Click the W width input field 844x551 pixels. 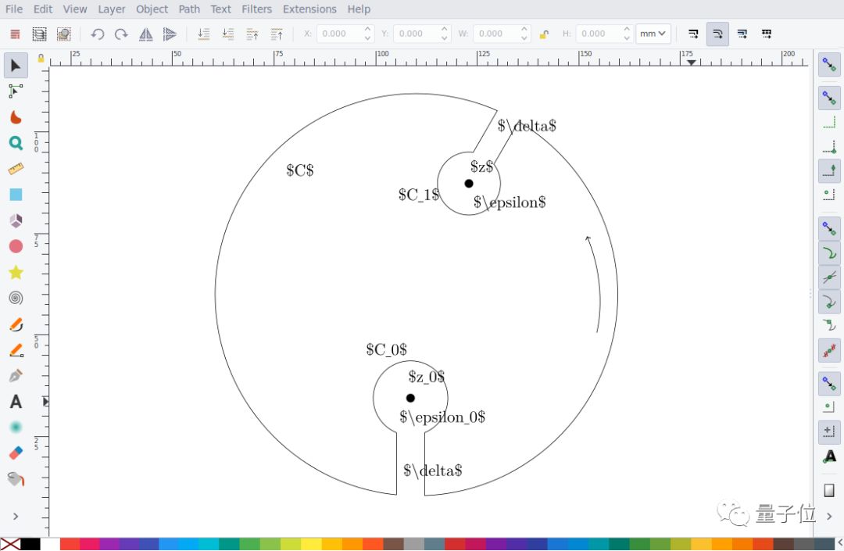494,34
